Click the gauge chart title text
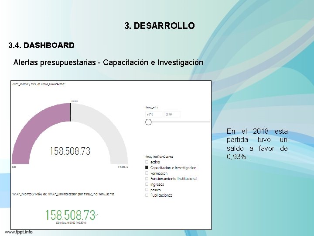314x236 pixels. [x=38, y=84]
